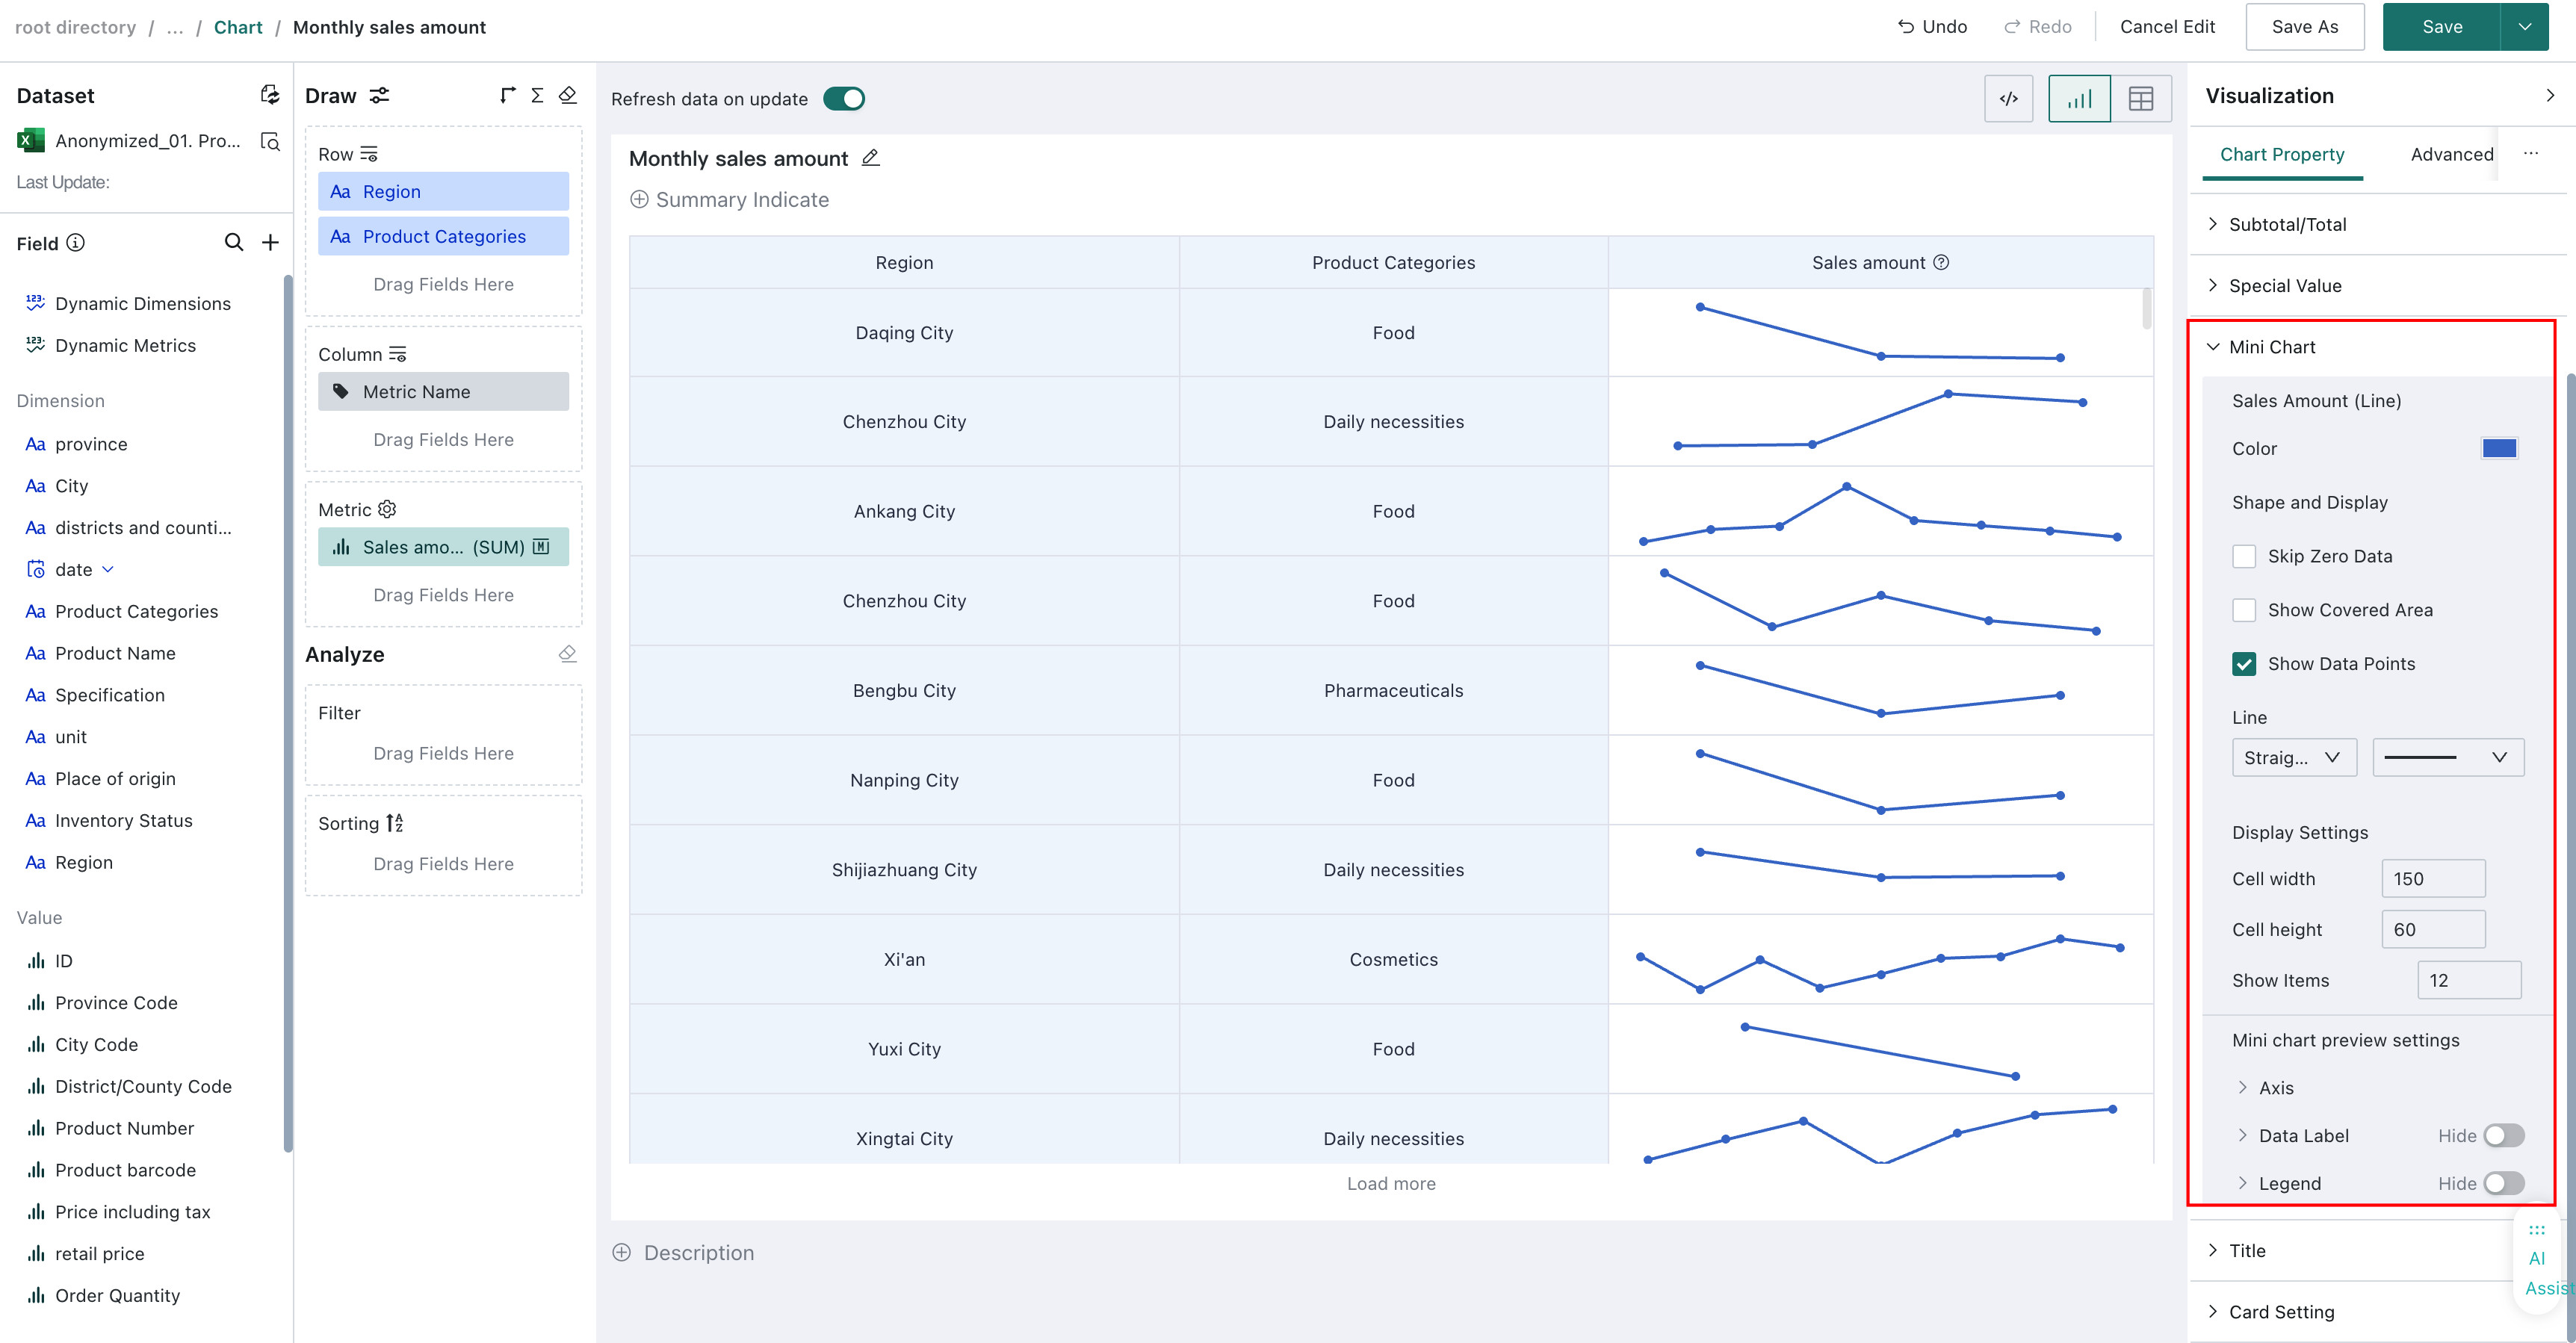Click the Save As button
Viewport: 2576px width, 1343px height.
[2304, 27]
